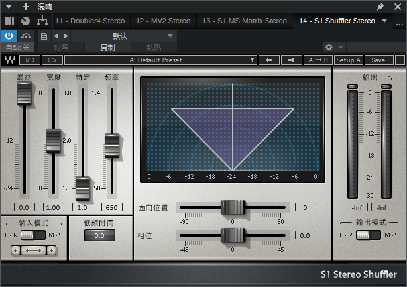The width and height of the screenshot is (407, 287).
Task: Click the A → B copy button
Action: tap(318, 60)
